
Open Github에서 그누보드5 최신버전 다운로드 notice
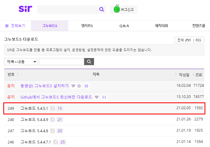coord(56,97)
